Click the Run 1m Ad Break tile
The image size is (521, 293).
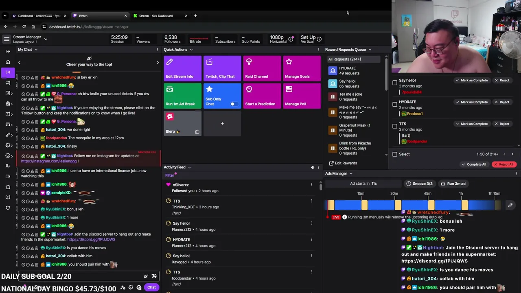pos(182,96)
